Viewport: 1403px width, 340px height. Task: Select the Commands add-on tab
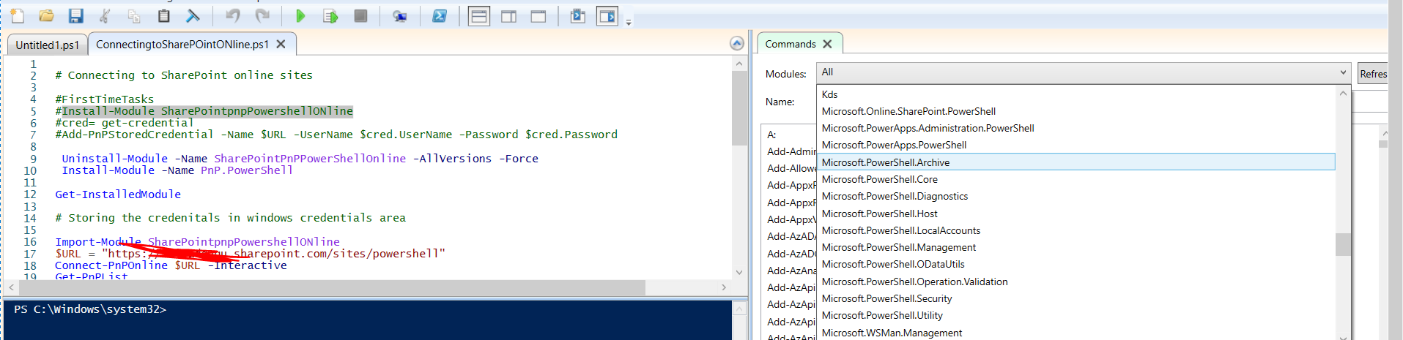791,44
